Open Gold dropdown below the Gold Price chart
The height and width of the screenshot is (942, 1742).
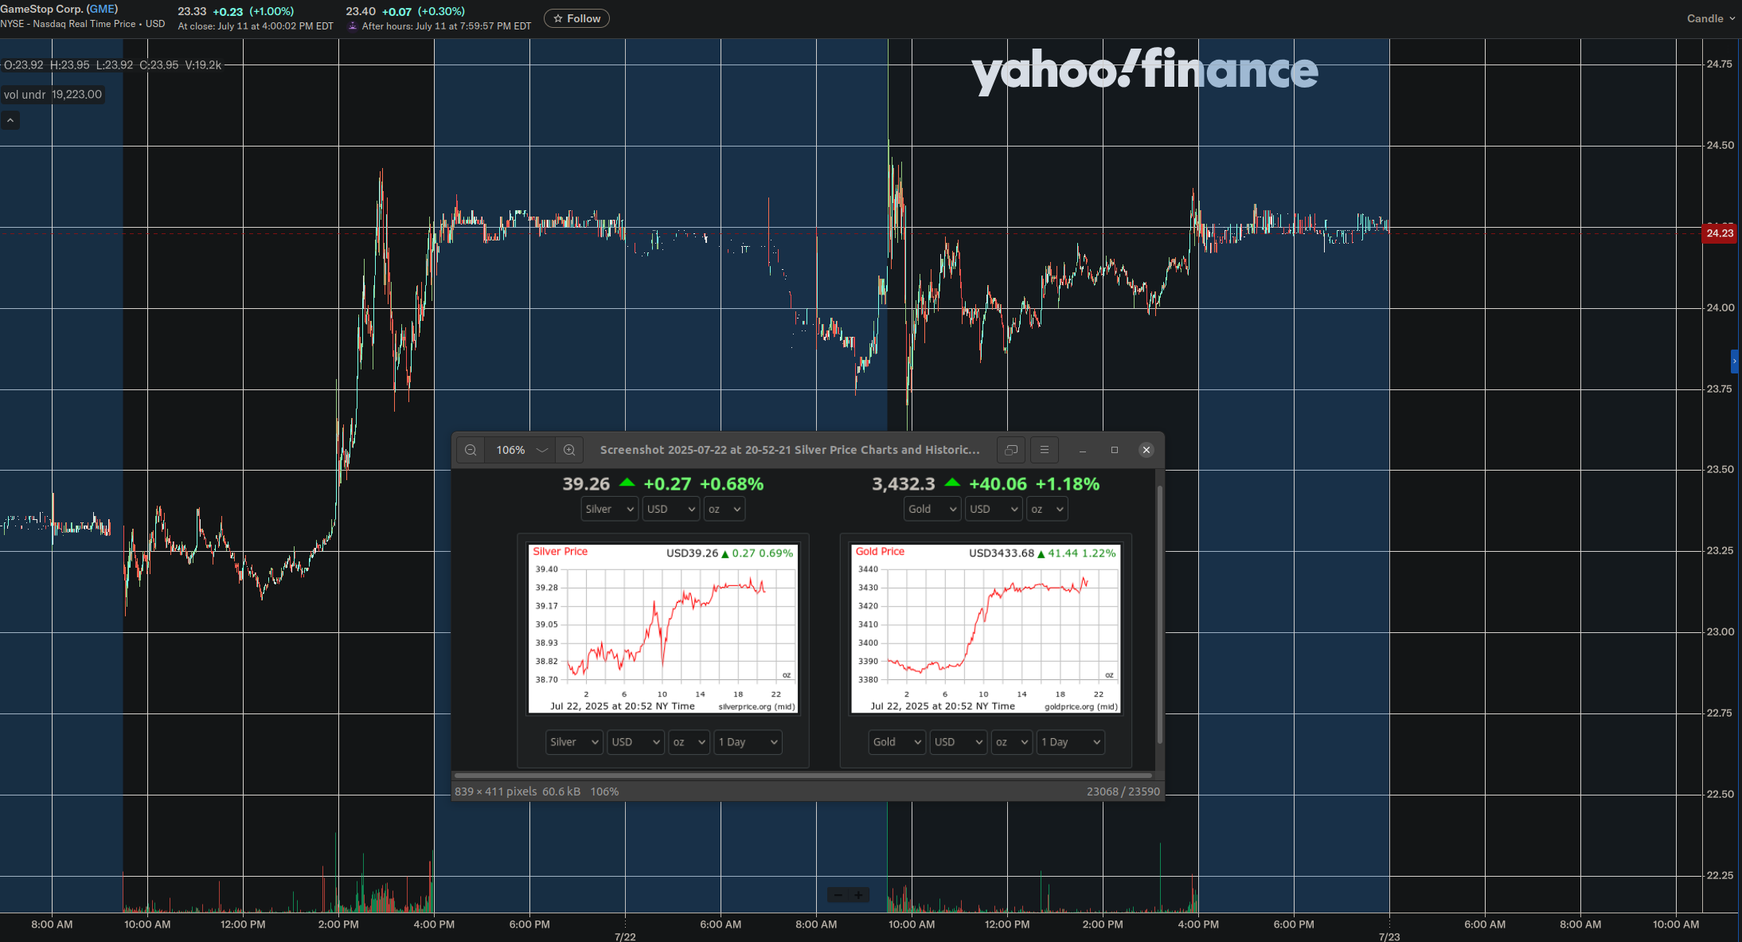(x=896, y=742)
